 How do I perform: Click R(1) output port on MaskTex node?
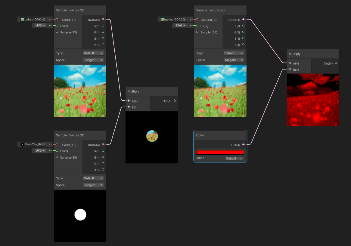tap(103, 151)
